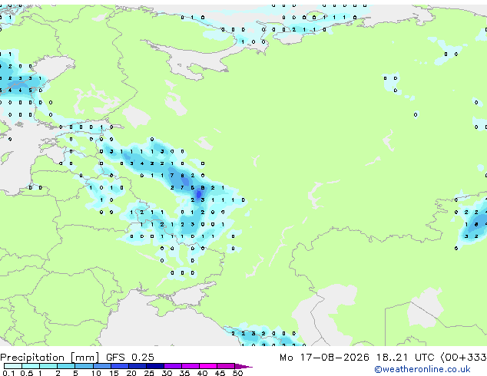Select the 5–10 mm legend swatch
The height and width of the screenshot is (376, 487).
click(x=84, y=366)
